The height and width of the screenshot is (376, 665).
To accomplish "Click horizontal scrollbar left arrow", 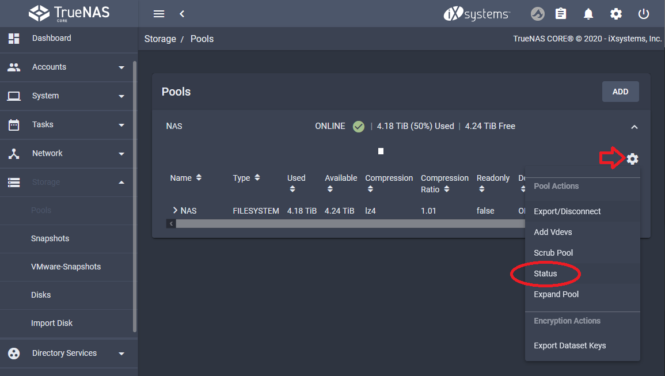I will pos(171,223).
